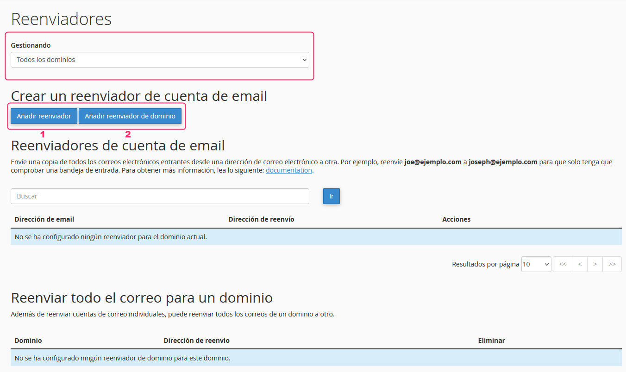Open the documentation link
Screen dimensions: 626x372
pos(289,170)
